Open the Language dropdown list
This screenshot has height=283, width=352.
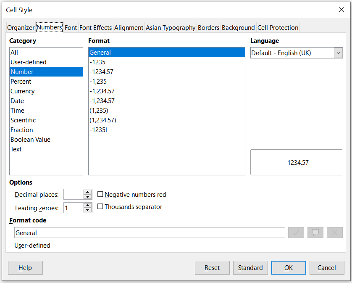pyautogui.click(x=338, y=53)
